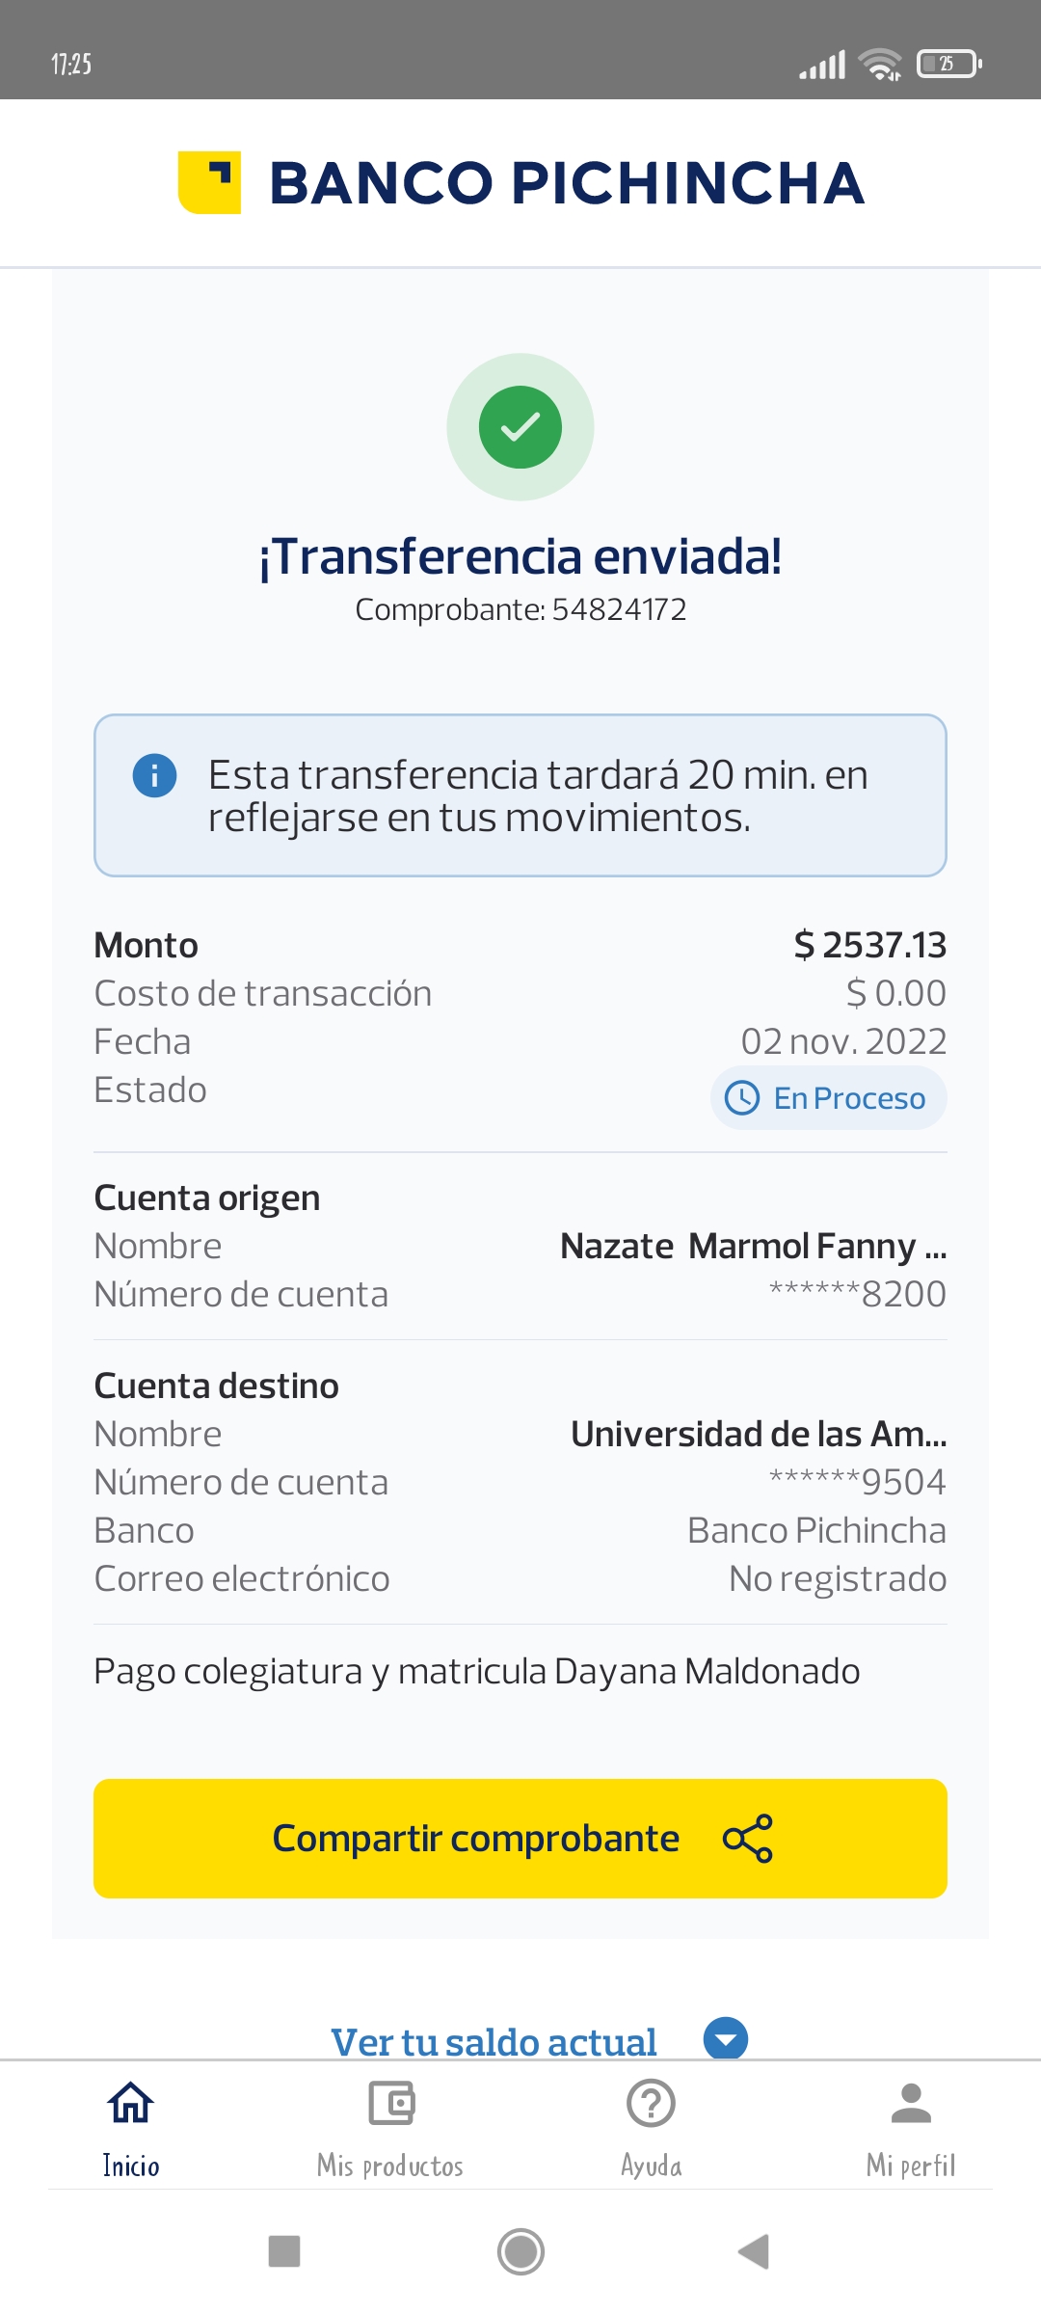Viewport: 1041px width, 2314px height.
Task: Tap the Banco Pichincha yellow logo
Action: click(209, 182)
